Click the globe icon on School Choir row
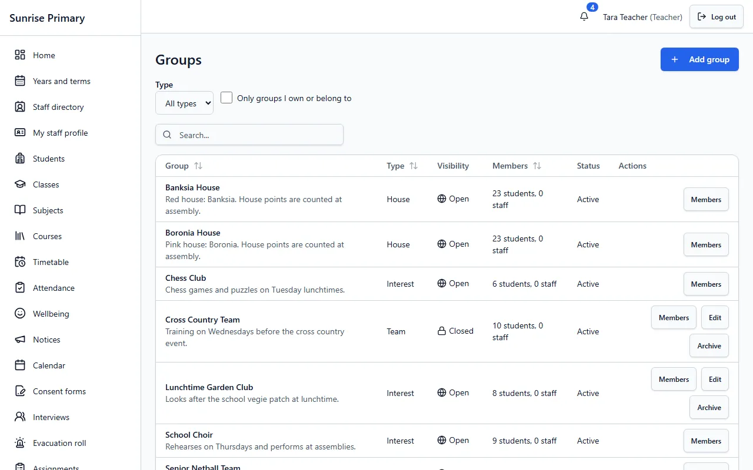753x470 pixels. [442, 441]
